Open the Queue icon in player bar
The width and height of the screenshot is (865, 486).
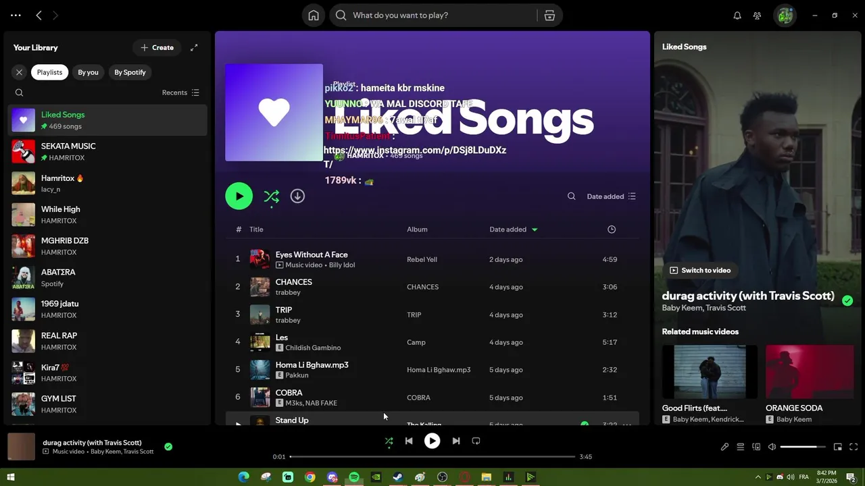pos(741,447)
